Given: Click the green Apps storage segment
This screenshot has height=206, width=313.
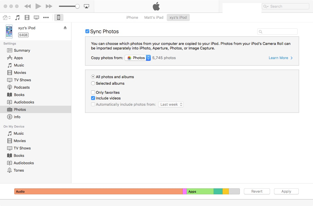Looking at the screenshot, I should pyautogui.click(x=200, y=192).
